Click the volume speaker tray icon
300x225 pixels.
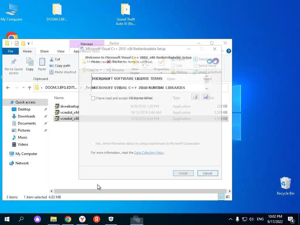coord(251,219)
